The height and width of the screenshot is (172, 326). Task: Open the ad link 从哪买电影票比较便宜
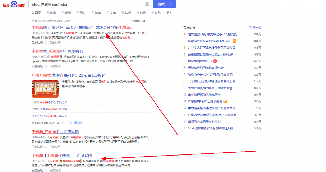pyautogui.click(x=53, y=109)
